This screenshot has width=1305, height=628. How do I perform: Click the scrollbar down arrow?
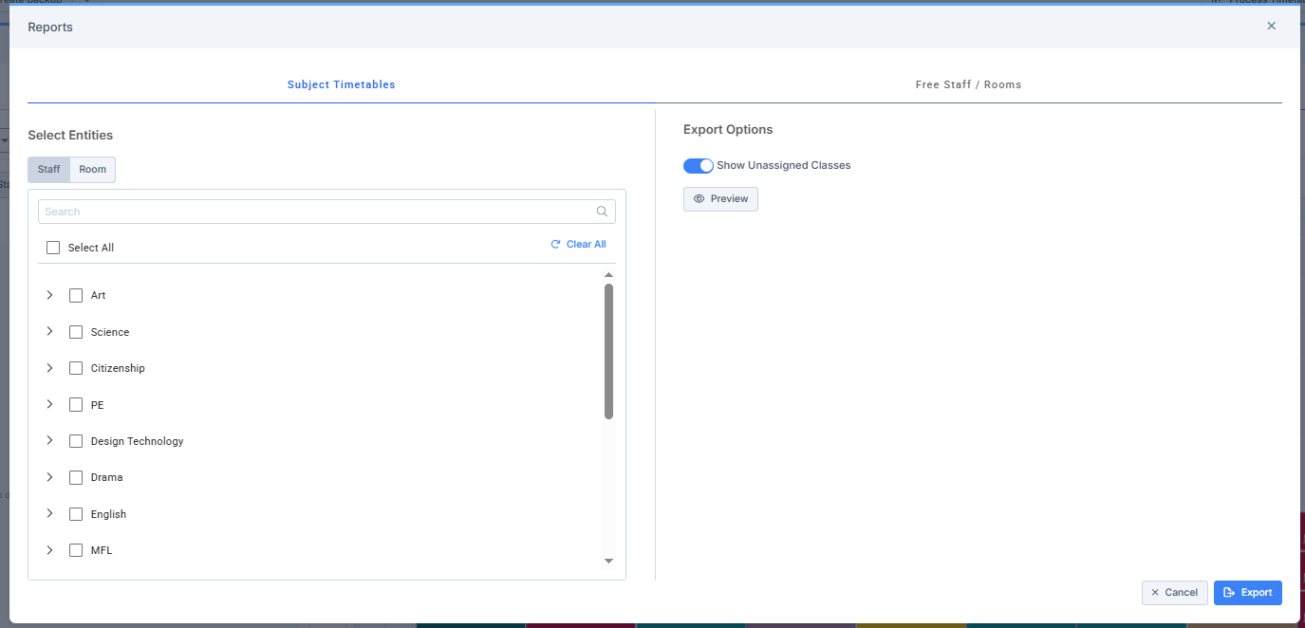coord(608,562)
